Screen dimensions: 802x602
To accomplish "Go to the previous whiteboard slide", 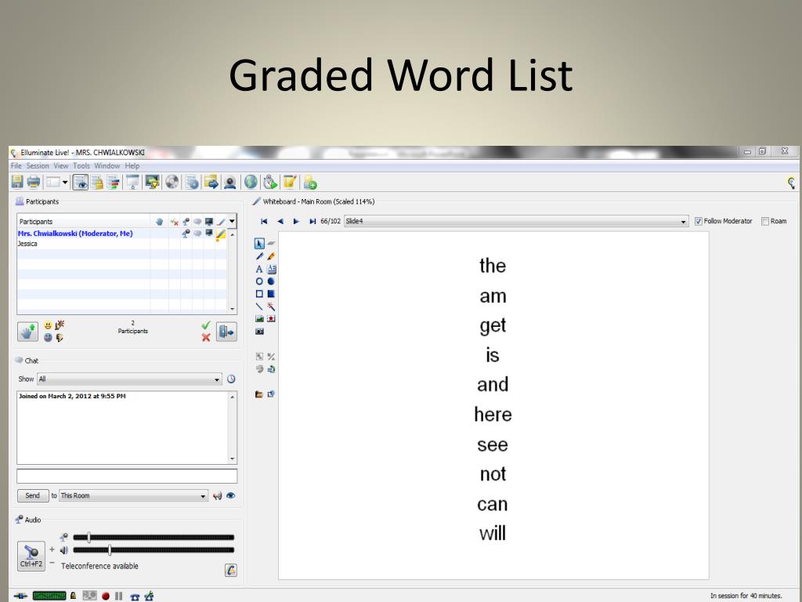I will pyautogui.click(x=280, y=221).
